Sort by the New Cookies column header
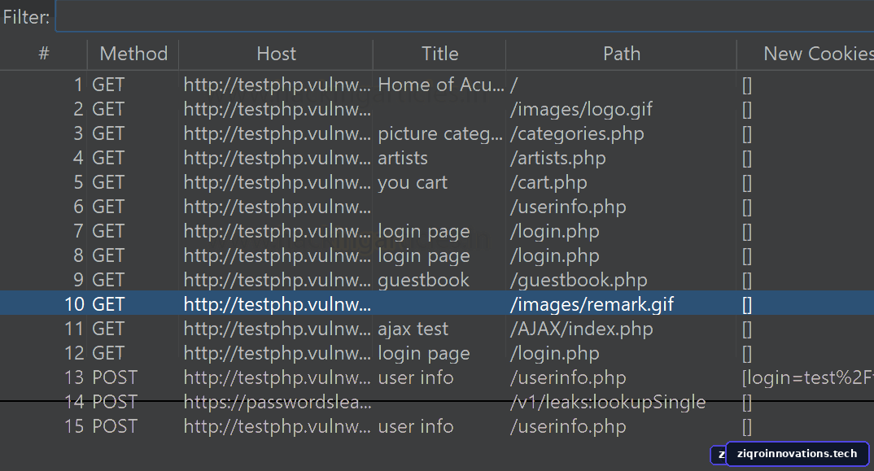This screenshot has width=874, height=471. coord(806,54)
